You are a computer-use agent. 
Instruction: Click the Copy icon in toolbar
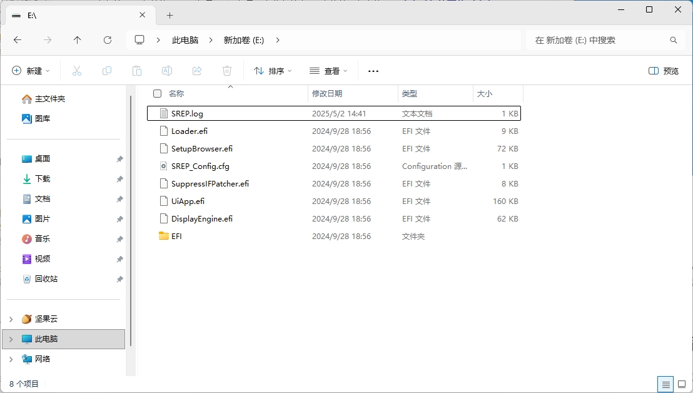tap(107, 71)
